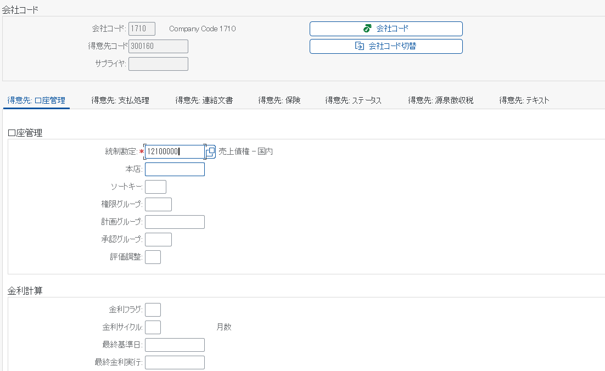The width and height of the screenshot is (605, 371).
Task: Click inside the 統制勘定 input field
Action: (x=175, y=151)
